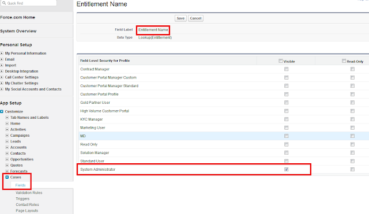Expand the Forecasts node
369x214 pixels.
(7, 171)
